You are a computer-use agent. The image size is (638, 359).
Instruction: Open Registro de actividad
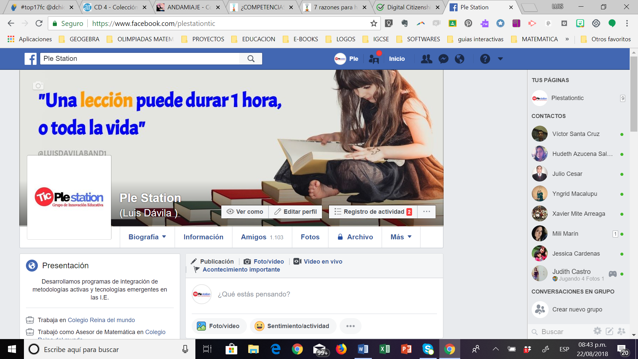(x=373, y=212)
